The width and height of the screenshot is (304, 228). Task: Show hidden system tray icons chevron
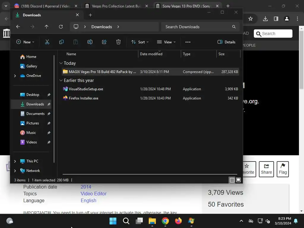(241, 221)
